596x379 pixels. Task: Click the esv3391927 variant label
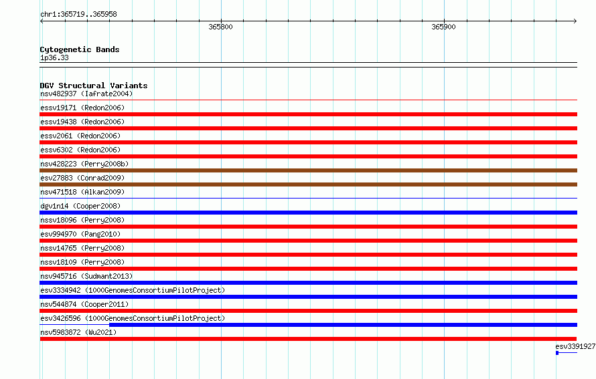[575, 346]
